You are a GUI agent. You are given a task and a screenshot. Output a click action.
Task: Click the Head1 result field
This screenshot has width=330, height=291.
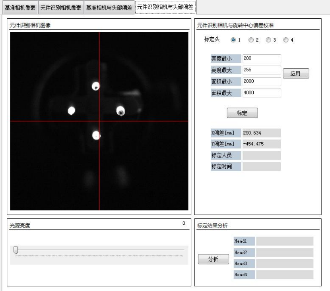(285, 241)
